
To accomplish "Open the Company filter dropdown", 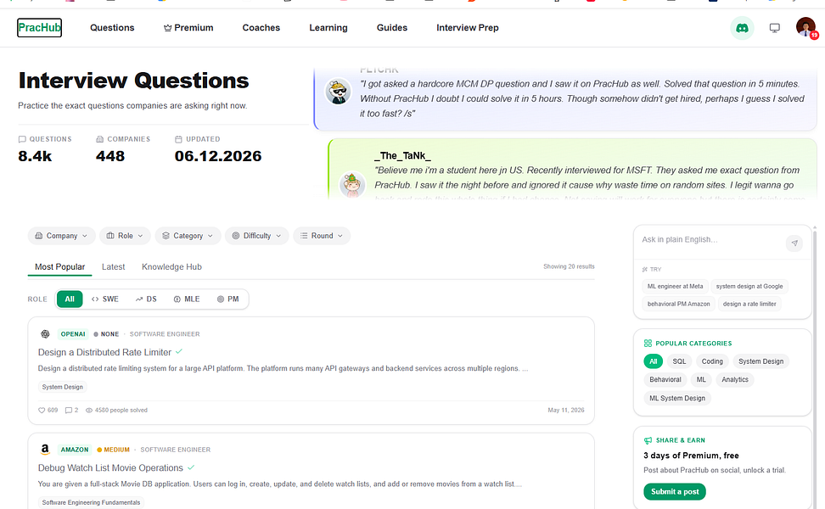I will [61, 236].
